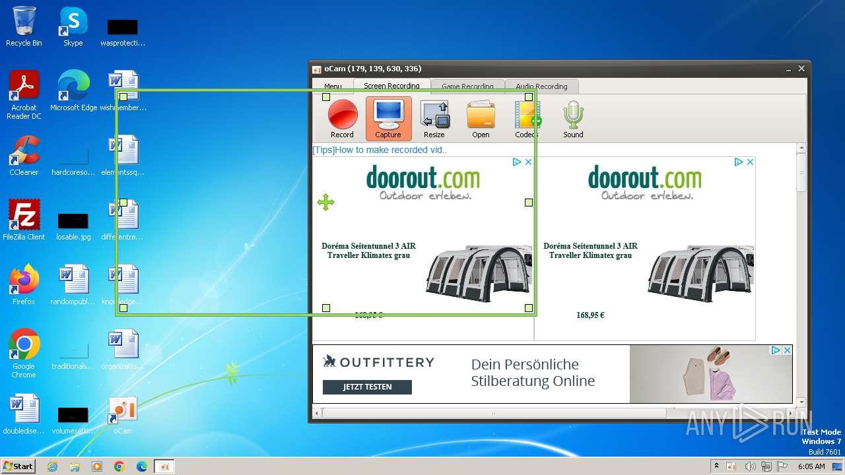Open AdChoices info on left doorout ad
Viewport: 845px width, 475px height.
pyautogui.click(x=517, y=162)
